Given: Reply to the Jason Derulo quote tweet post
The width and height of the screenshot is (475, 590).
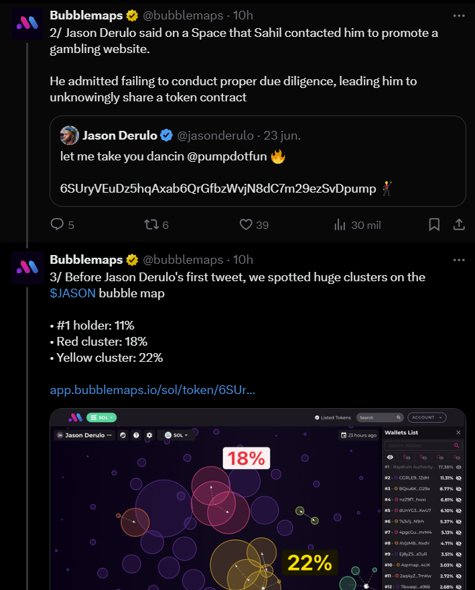Looking at the screenshot, I should click(58, 225).
